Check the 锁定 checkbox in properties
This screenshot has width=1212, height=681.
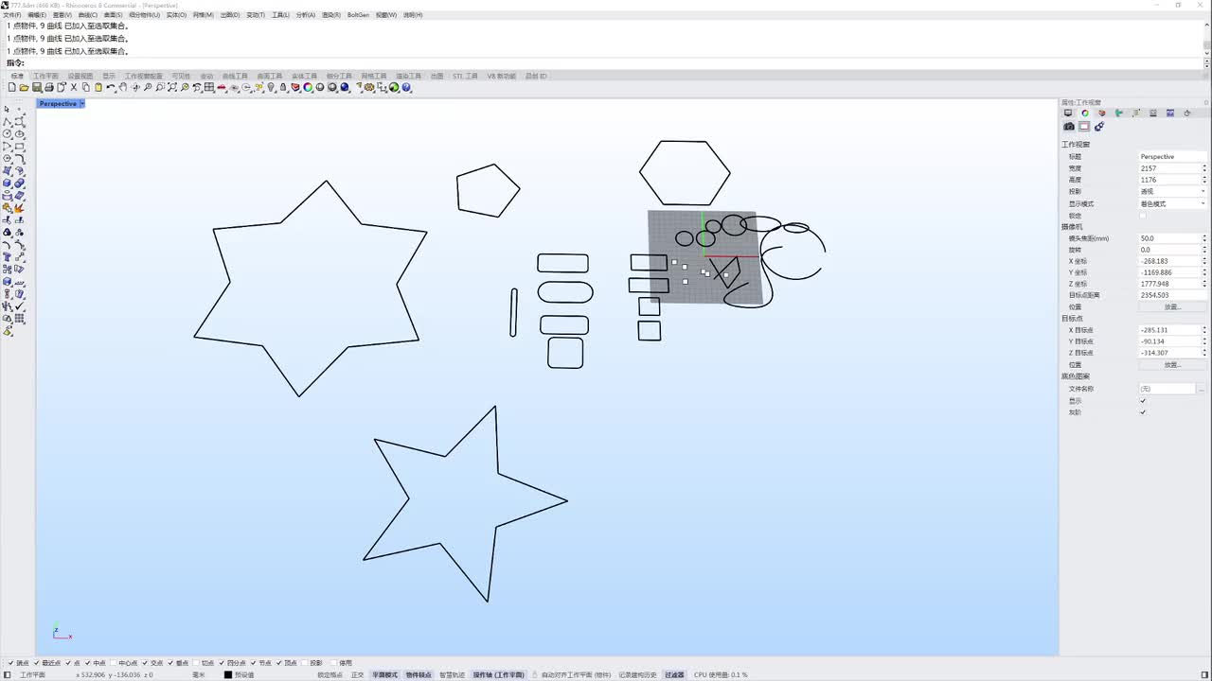pyautogui.click(x=1143, y=216)
